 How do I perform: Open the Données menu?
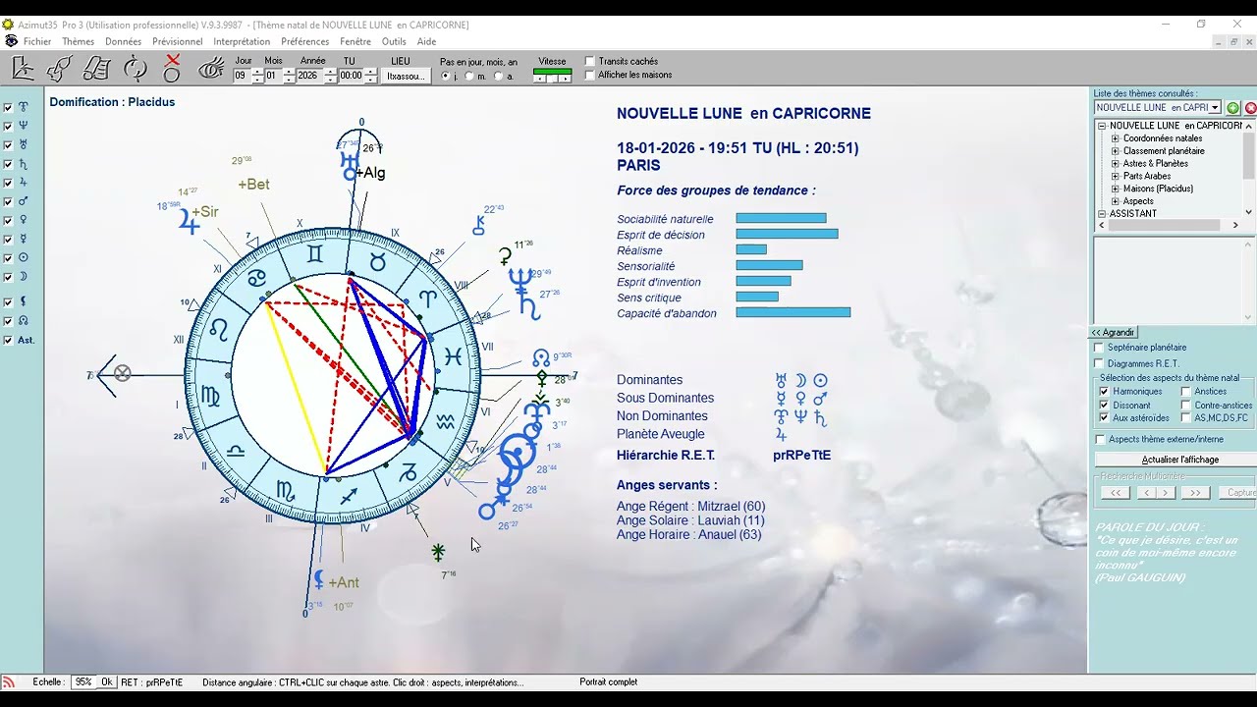tap(123, 41)
